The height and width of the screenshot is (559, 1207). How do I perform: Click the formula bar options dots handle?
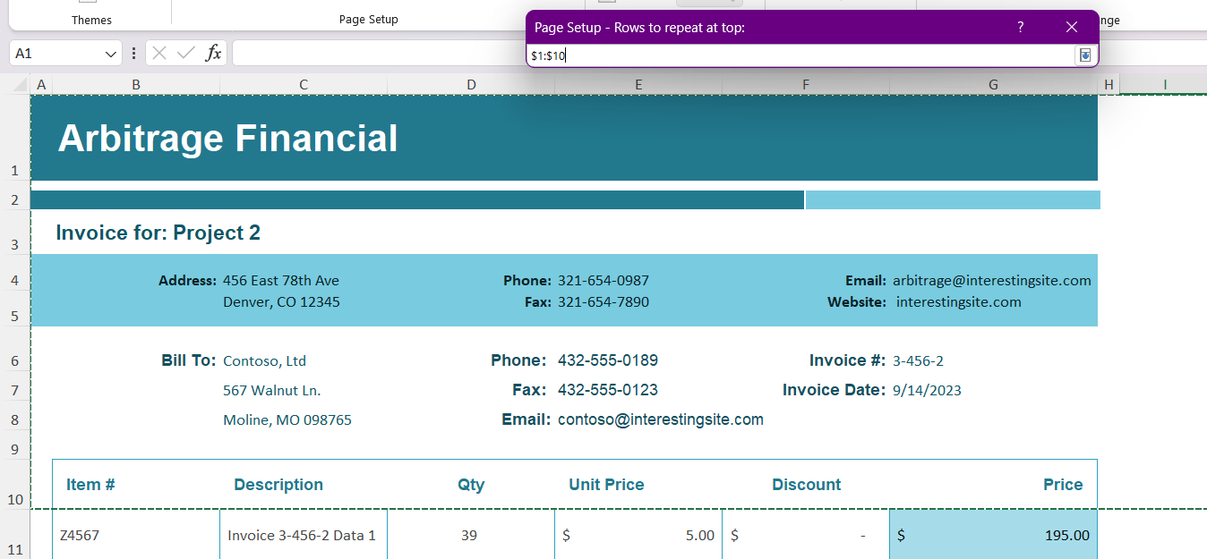tap(133, 54)
